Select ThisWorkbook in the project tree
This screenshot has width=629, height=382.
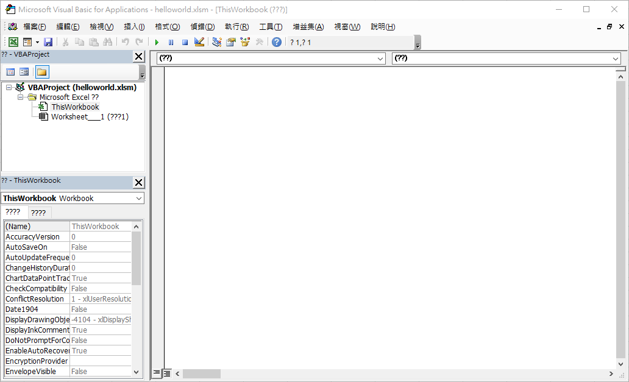pyautogui.click(x=74, y=107)
